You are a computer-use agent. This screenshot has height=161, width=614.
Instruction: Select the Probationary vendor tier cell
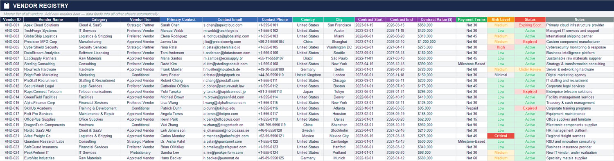[x=140, y=152]
